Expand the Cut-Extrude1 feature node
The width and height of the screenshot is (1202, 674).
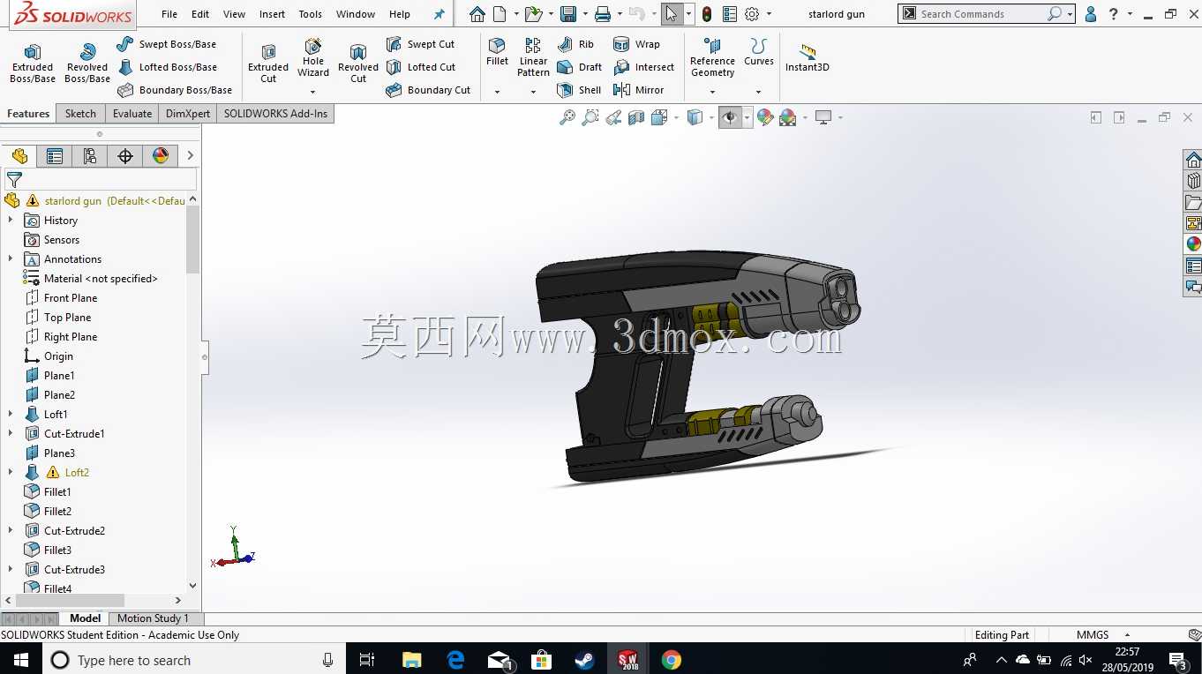[x=11, y=434]
